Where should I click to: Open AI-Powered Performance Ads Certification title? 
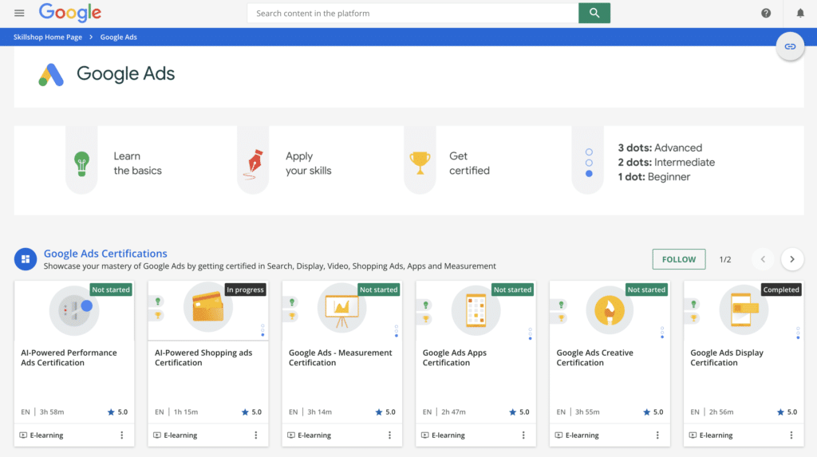[x=69, y=357]
